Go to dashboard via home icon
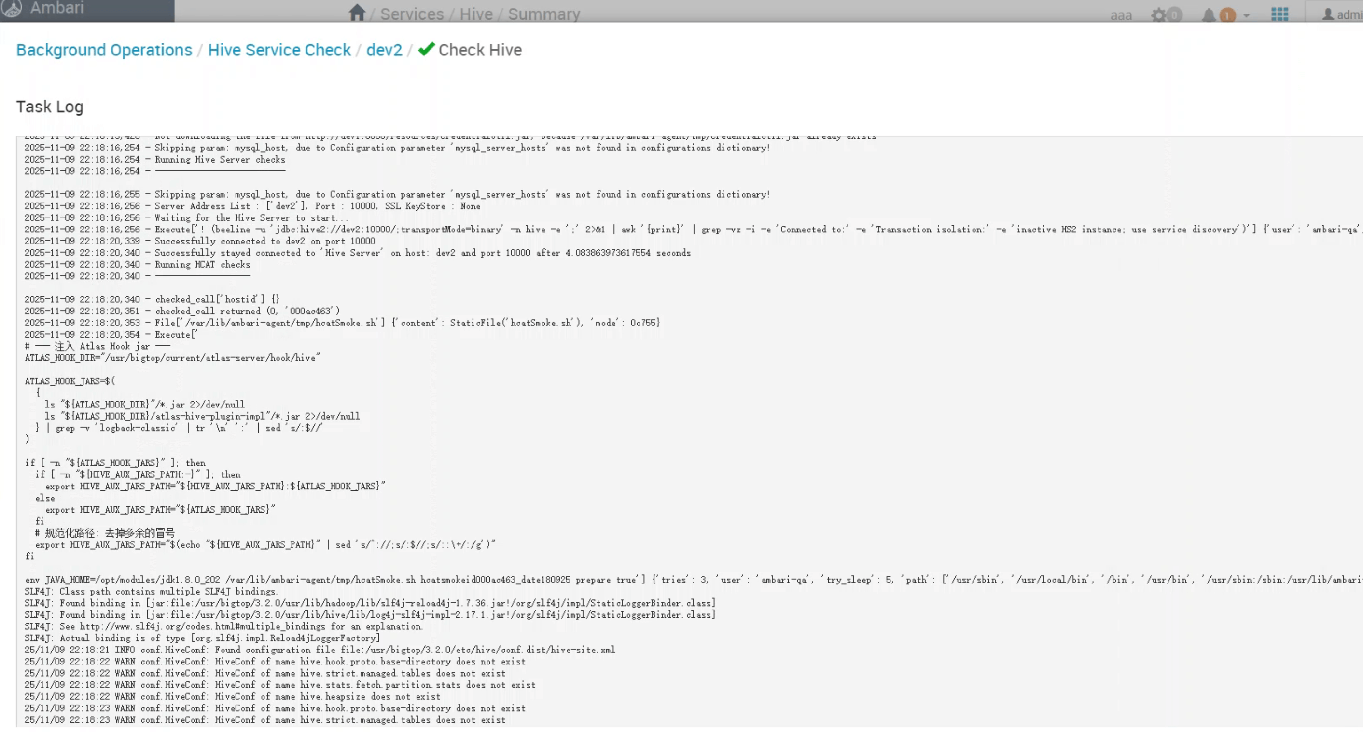 pyautogui.click(x=357, y=12)
